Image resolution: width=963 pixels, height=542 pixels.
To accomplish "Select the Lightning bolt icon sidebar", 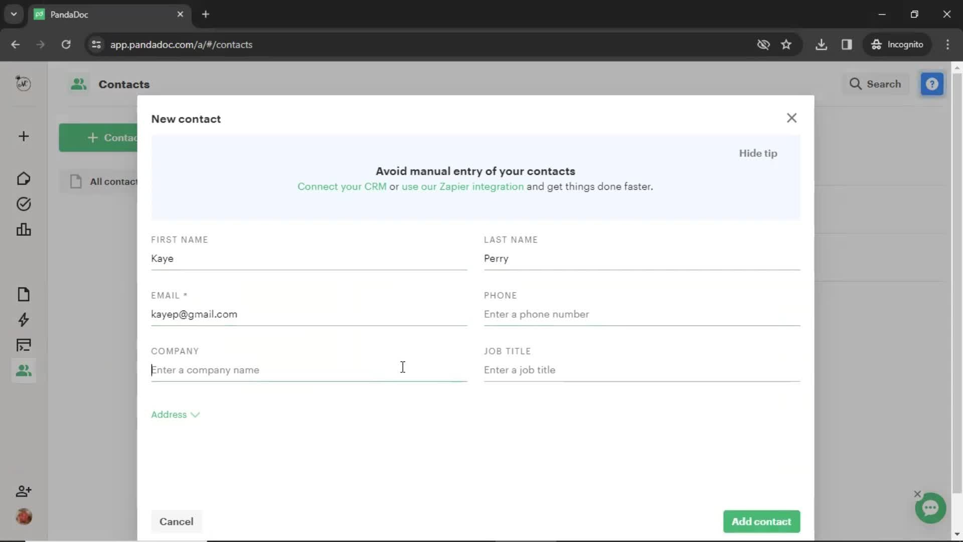I will 23,320.
